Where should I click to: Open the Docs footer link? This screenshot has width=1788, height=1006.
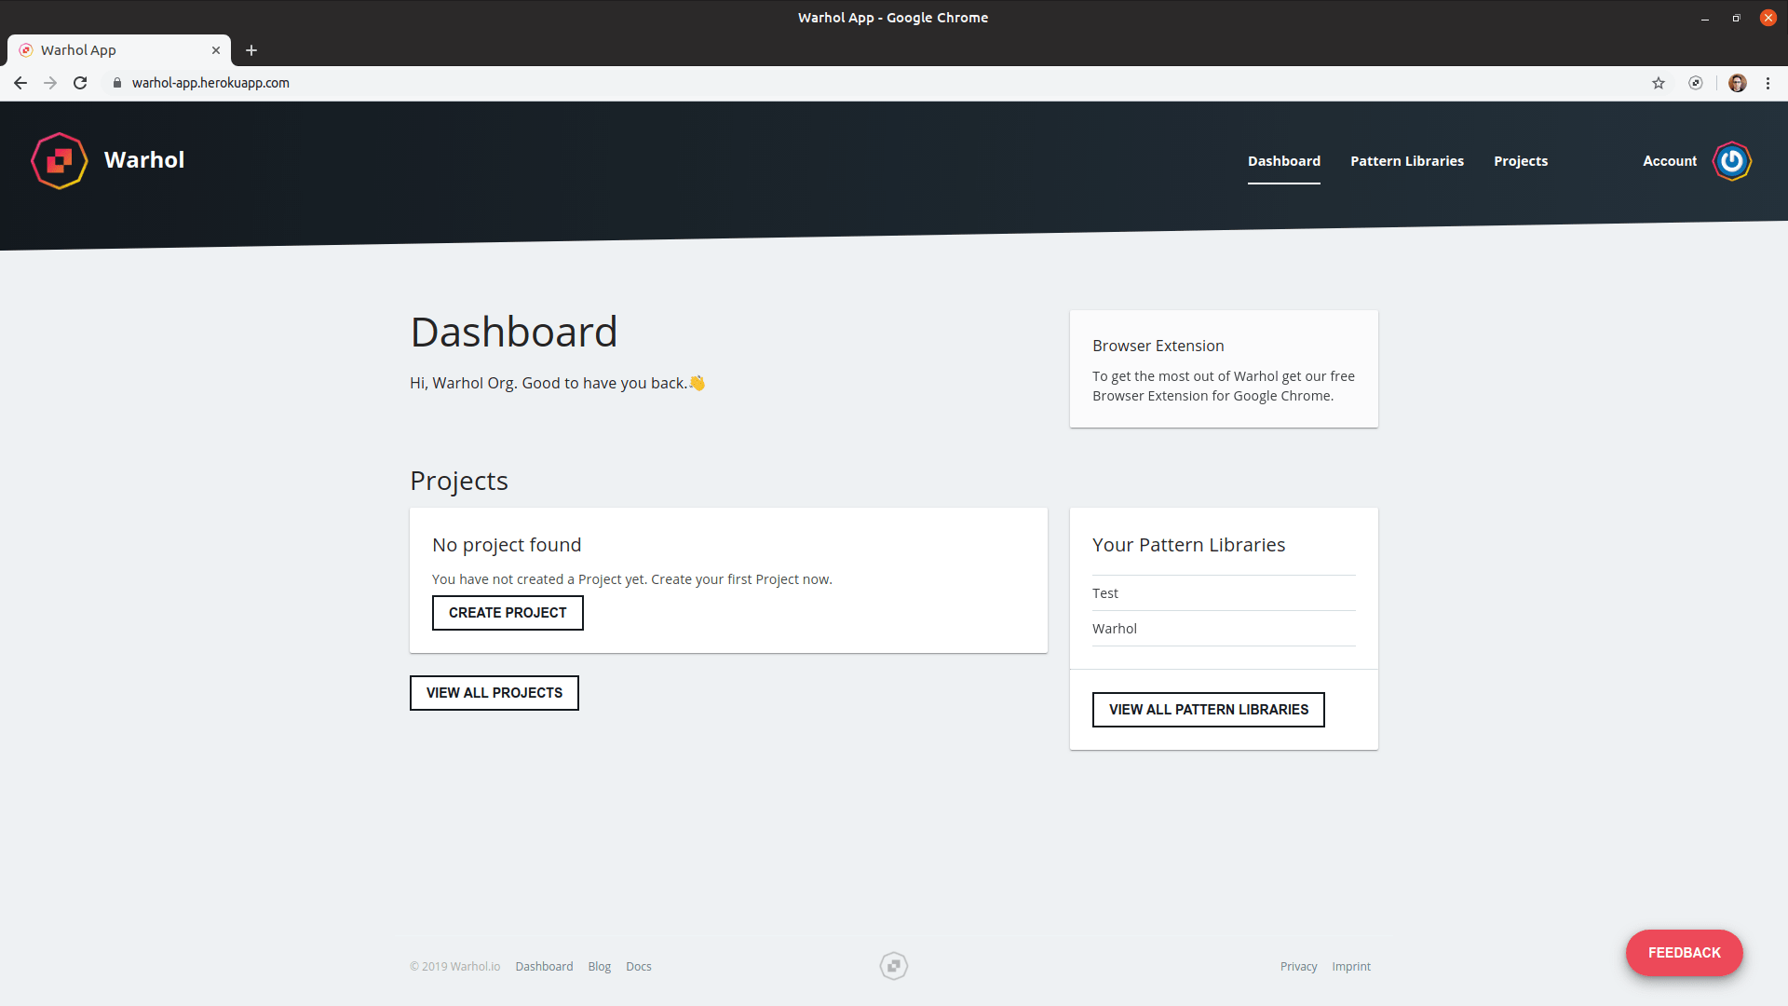coord(639,967)
